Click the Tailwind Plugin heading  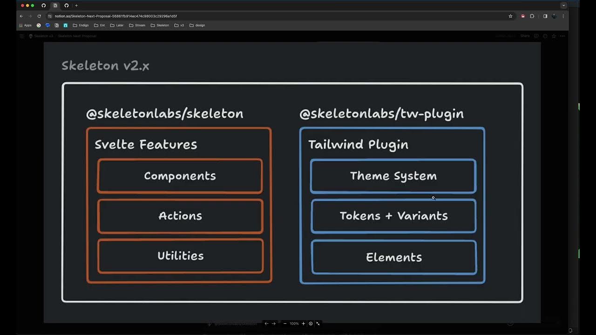[358, 144]
